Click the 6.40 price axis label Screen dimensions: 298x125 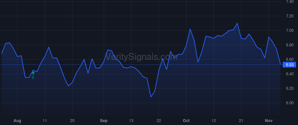290,74
